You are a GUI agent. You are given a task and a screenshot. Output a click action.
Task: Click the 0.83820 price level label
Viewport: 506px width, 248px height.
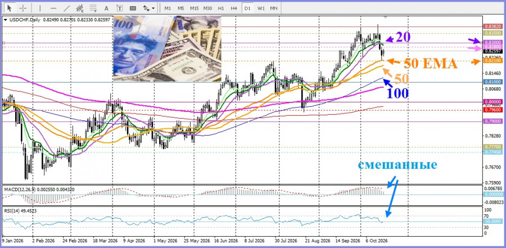click(492, 26)
